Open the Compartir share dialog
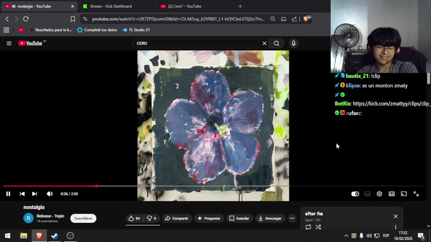The height and width of the screenshot is (242, 431). click(176, 218)
